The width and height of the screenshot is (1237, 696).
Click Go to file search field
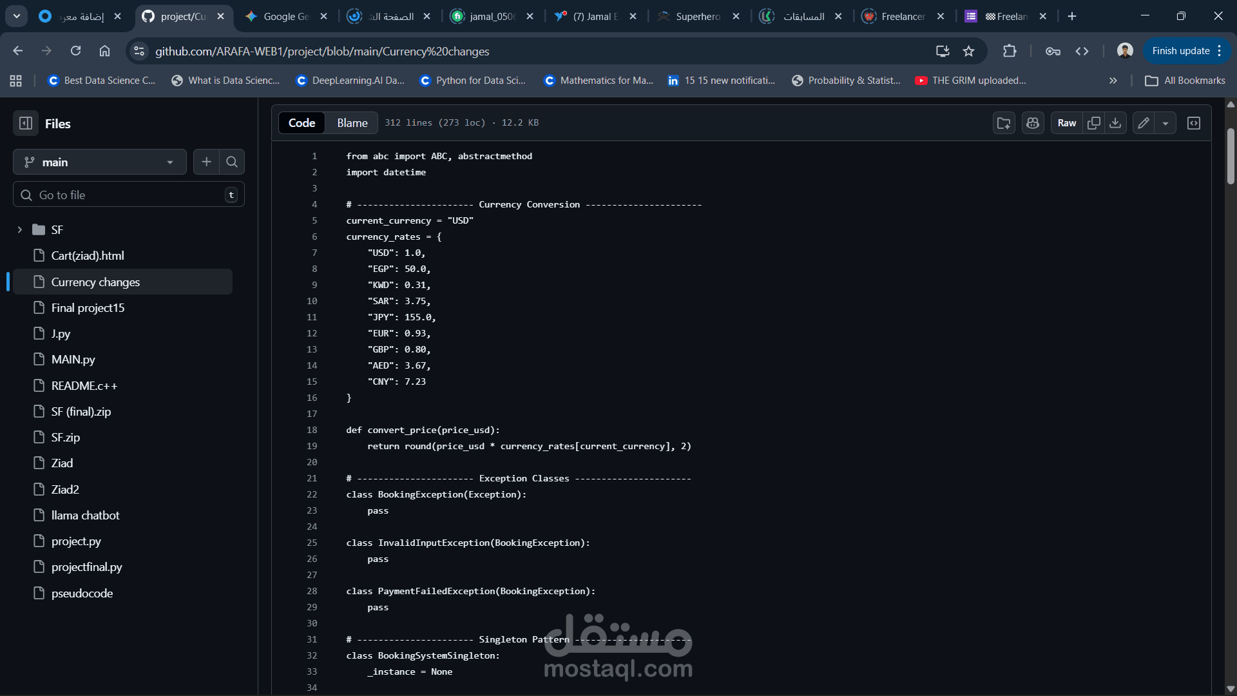129,195
